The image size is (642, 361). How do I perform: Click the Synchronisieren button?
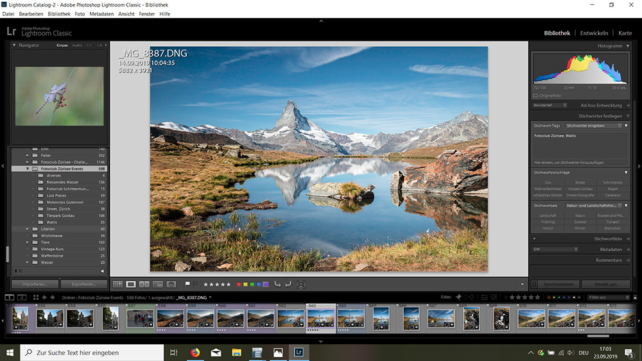click(559, 284)
